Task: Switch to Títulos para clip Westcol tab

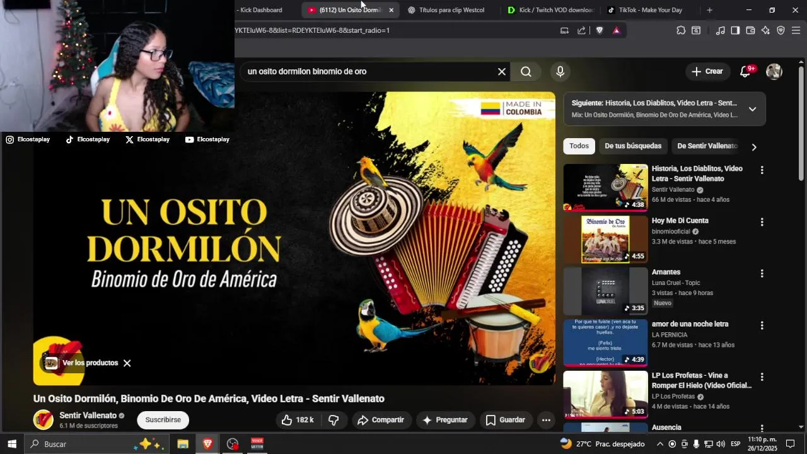Action: (x=451, y=10)
